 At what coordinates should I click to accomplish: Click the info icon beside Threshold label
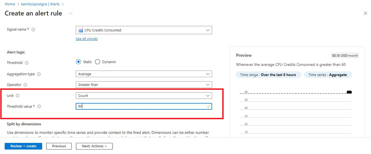coord(27,63)
